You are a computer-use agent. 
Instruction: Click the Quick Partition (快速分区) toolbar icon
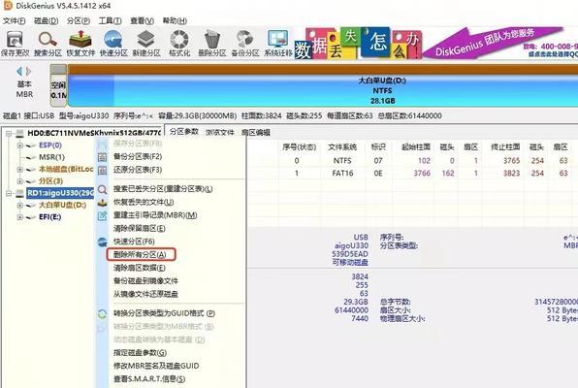[113, 44]
